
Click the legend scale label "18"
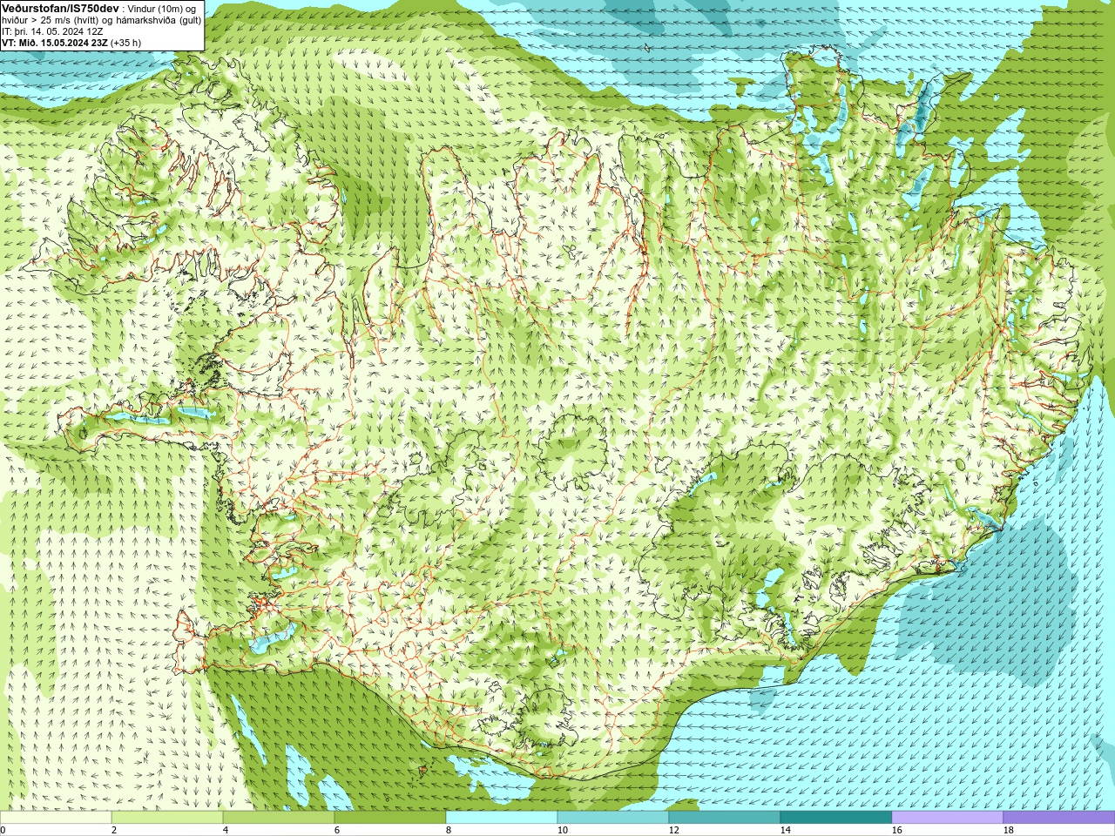tap(1009, 830)
